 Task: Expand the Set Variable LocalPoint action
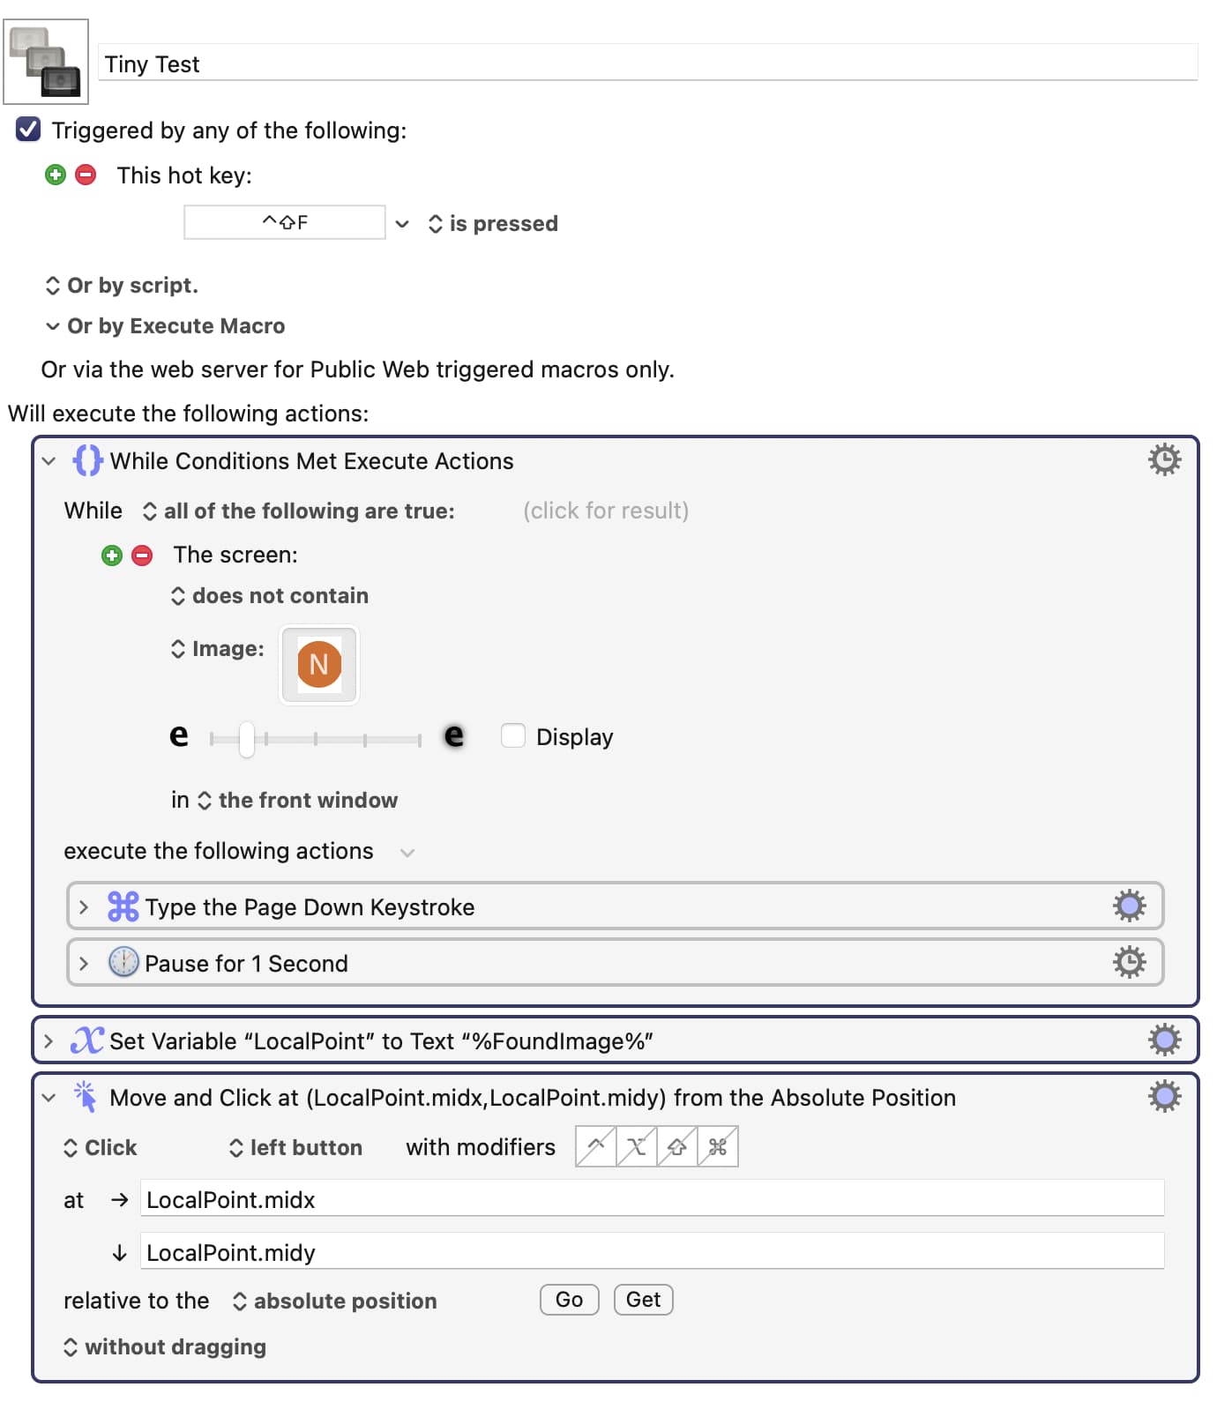tap(49, 1041)
